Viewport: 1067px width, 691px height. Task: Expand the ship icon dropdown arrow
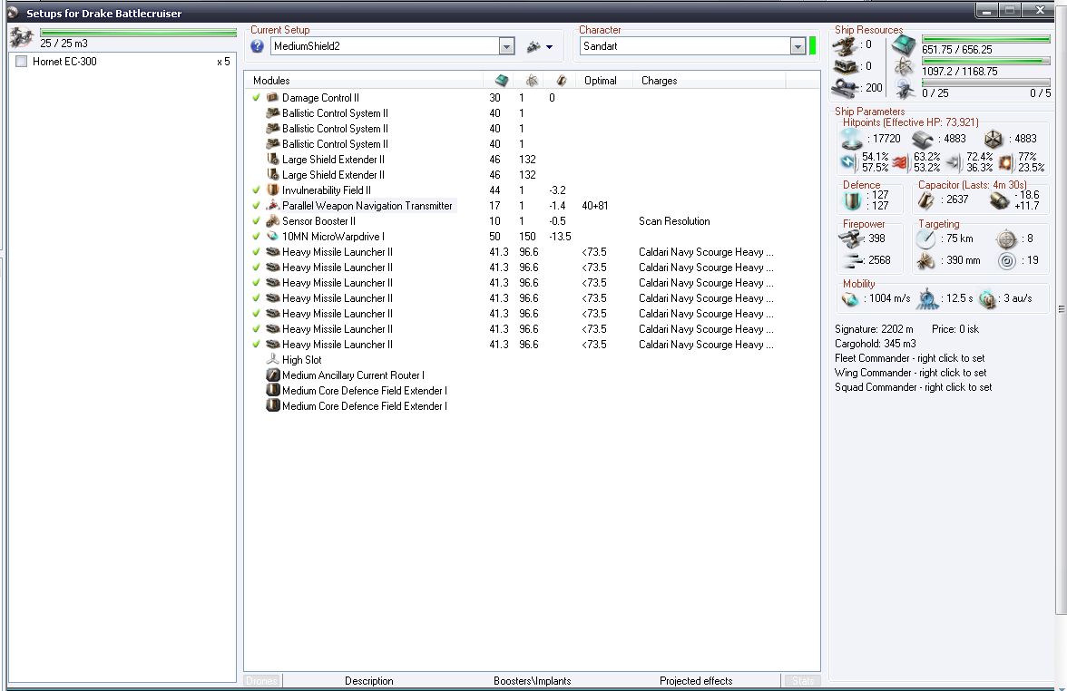[549, 47]
